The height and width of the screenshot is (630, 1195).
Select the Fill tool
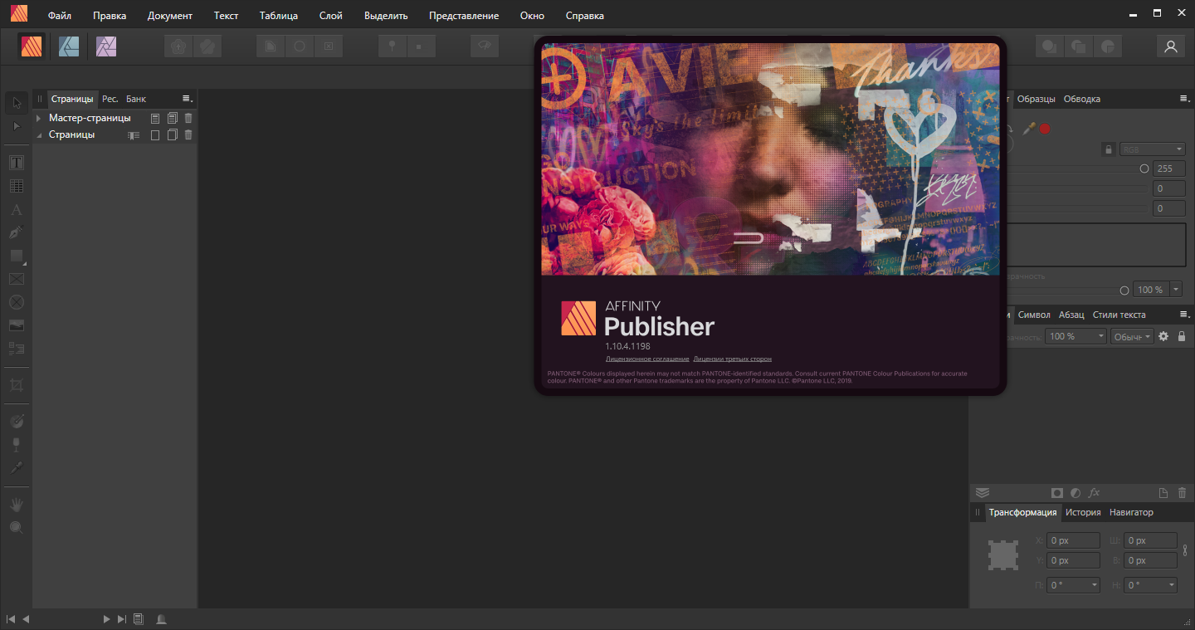[17, 422]
